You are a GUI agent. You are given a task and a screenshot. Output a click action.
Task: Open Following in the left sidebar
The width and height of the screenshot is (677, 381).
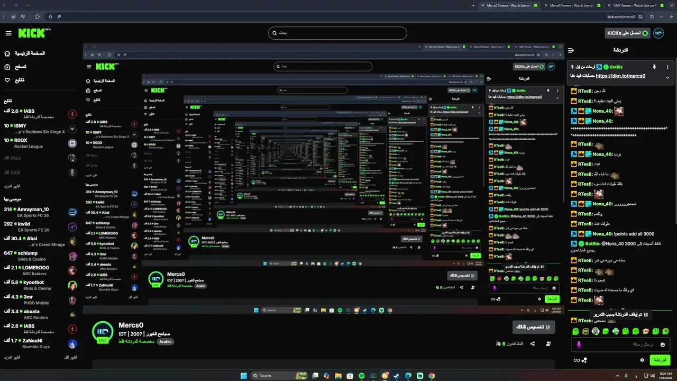(x=14, y=80)
